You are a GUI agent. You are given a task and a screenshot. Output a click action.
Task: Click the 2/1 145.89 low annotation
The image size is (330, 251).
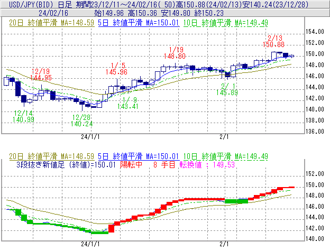pyautogui.click(x=227, y=89)
